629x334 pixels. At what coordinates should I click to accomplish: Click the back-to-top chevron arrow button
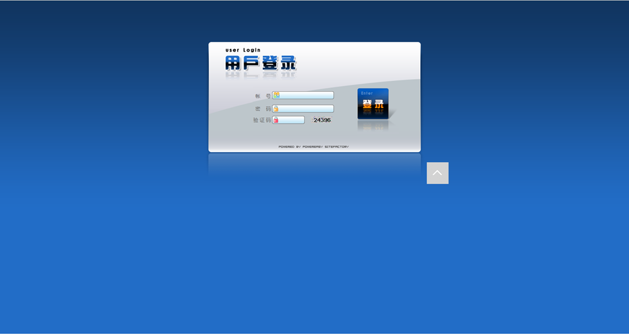click(x=437, y=173)
